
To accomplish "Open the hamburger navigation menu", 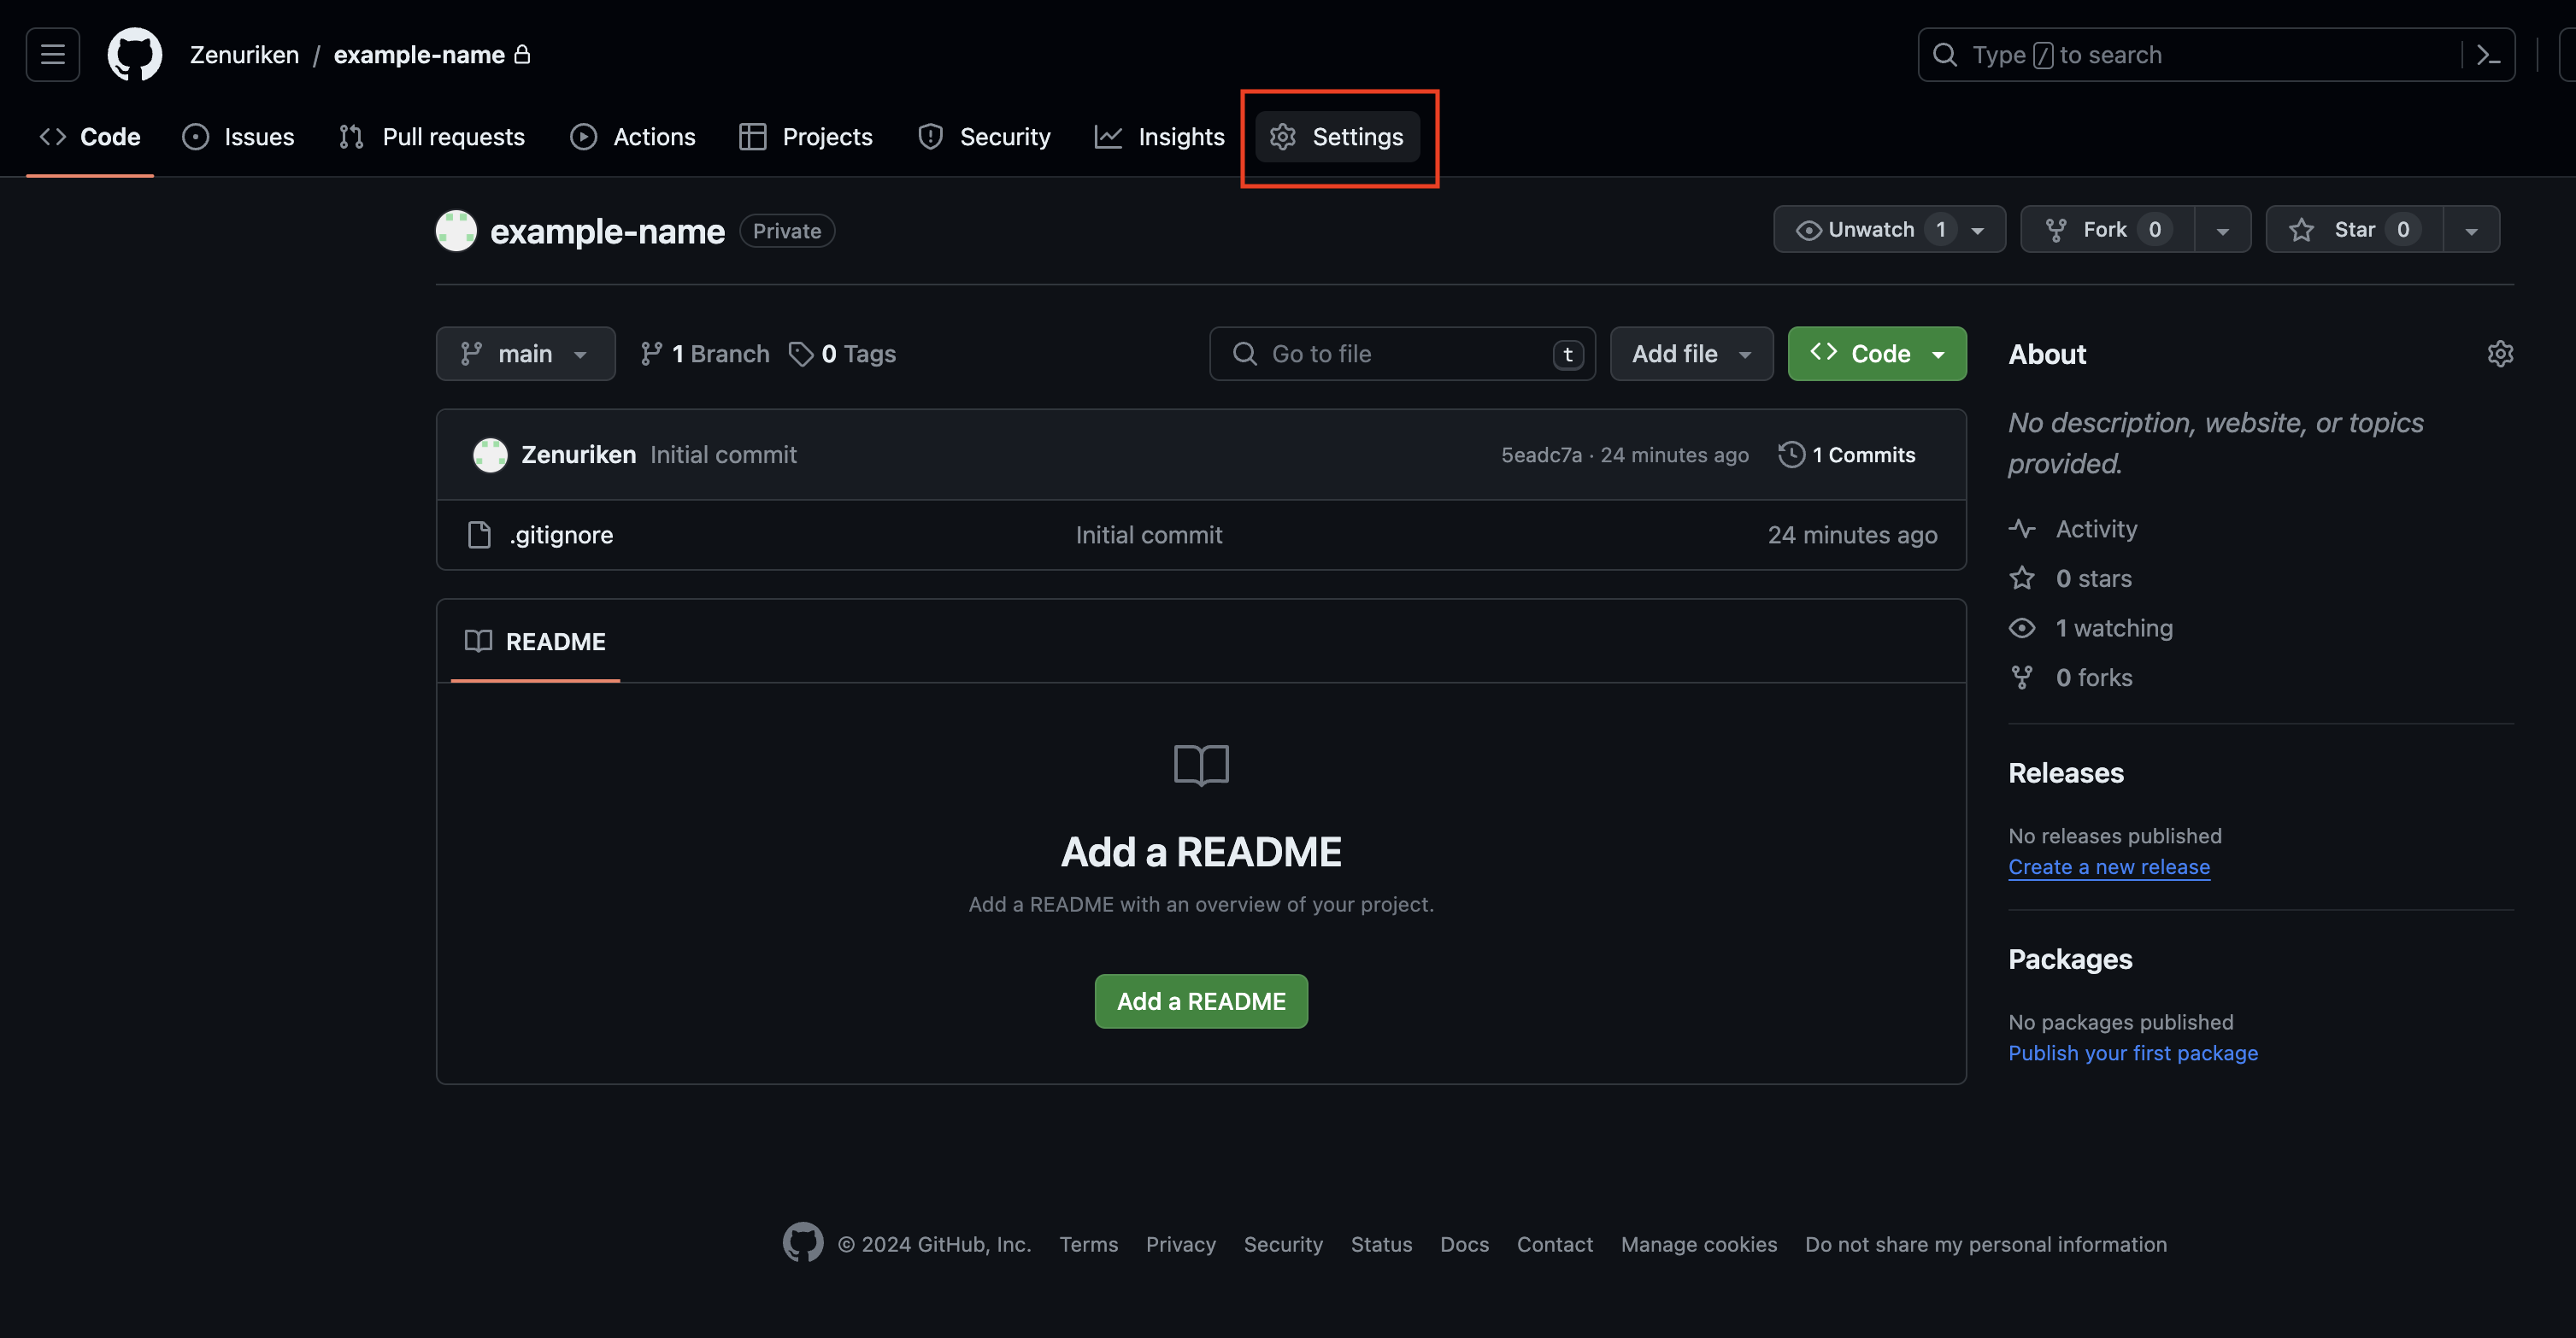I will (x=53, y=54).
